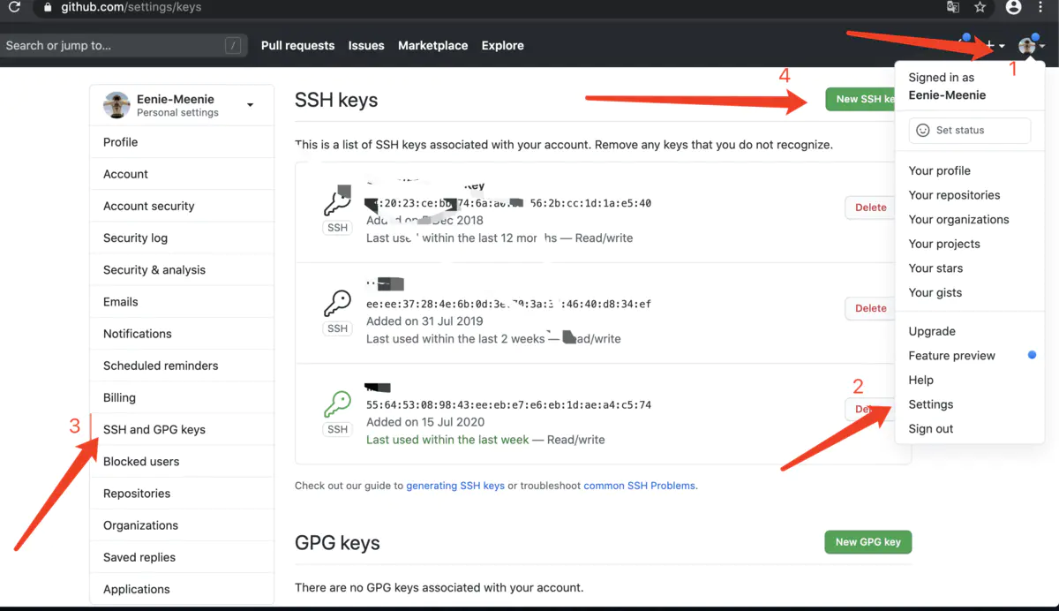Open Billing settings in the sidebar
This screenshot has height=611, width=1059.
182,397
